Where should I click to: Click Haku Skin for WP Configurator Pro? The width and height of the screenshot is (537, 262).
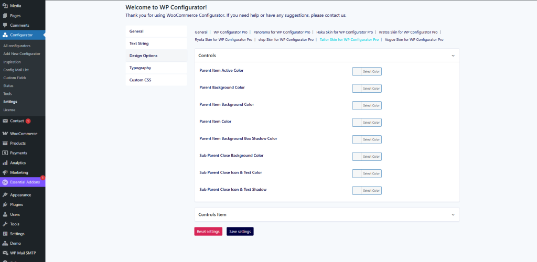(345, 32)
